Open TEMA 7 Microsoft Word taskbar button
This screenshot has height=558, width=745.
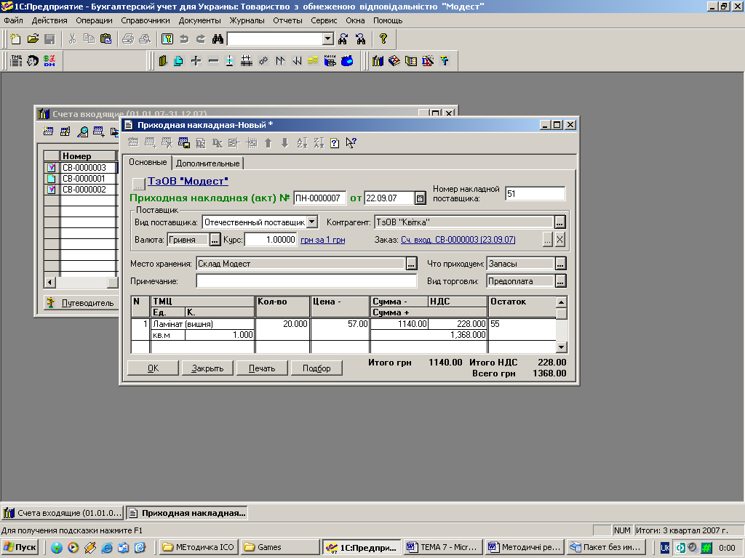coord(443,547)
